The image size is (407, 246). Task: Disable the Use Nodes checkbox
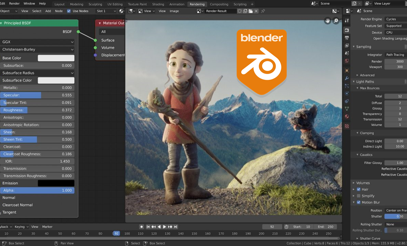tap(69, 11)
